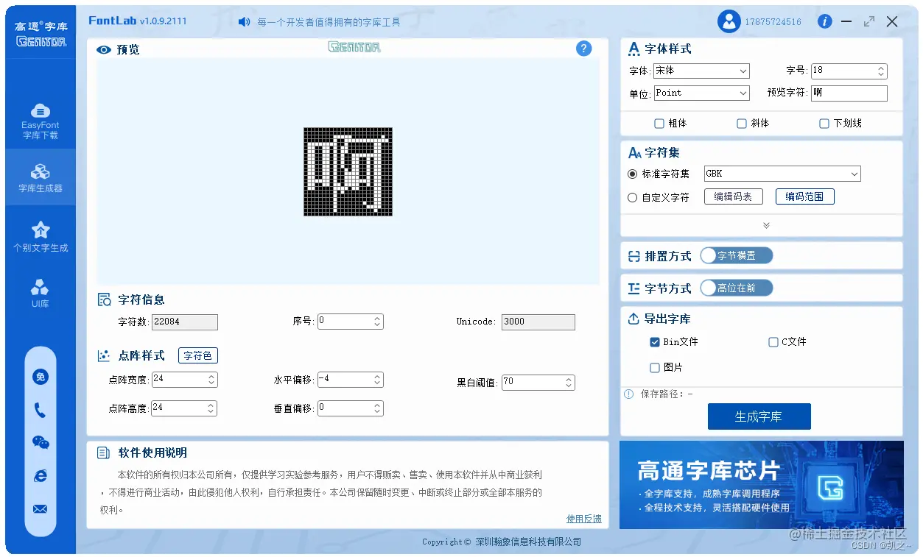
Task: Check the C文件 export option
Action: coord(773,341)
